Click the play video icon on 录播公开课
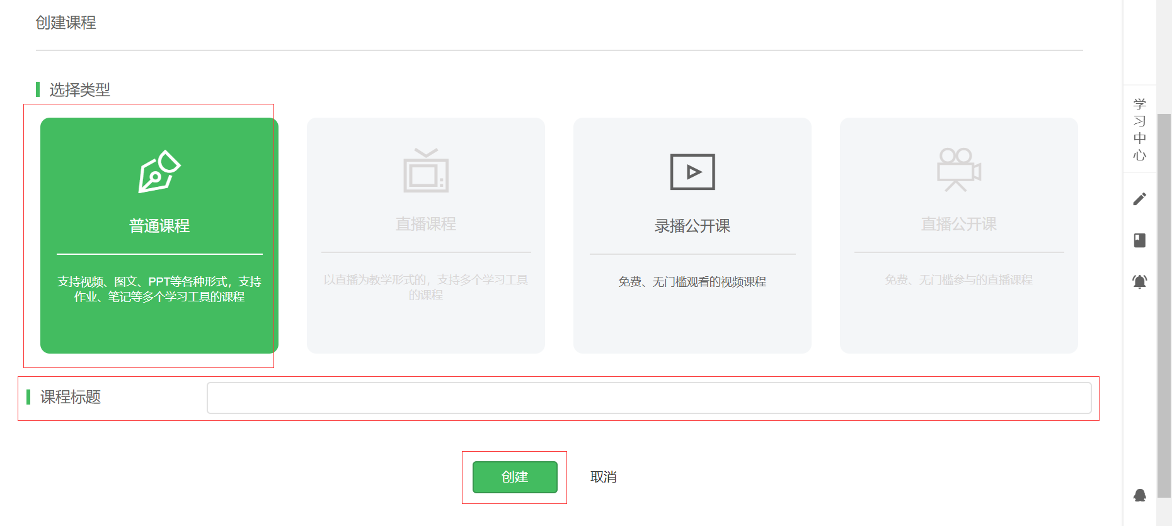This screenshot has height=526, width=1172. [x=692, y=172]
